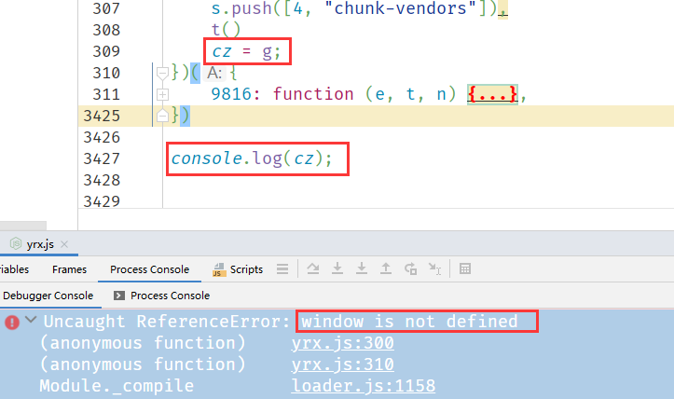
Task: Open the Evaluate Expression calculator icon
Action: [465, 269]
